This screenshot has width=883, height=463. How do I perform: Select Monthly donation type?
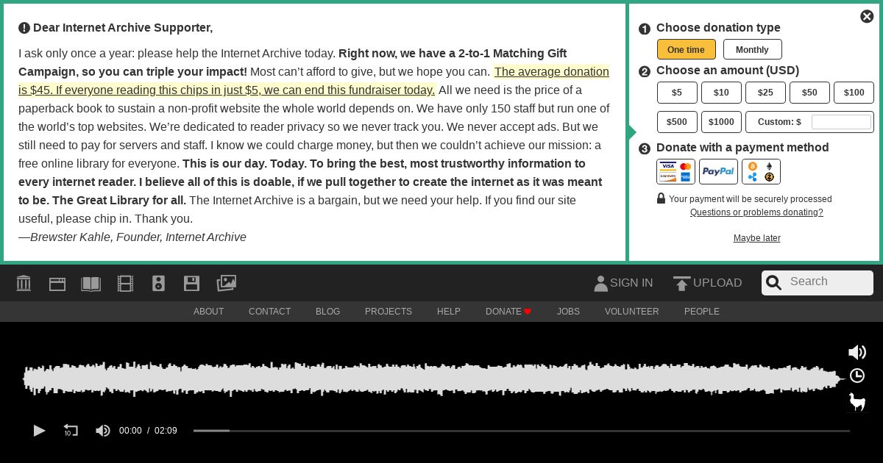[x=752, y=49]
